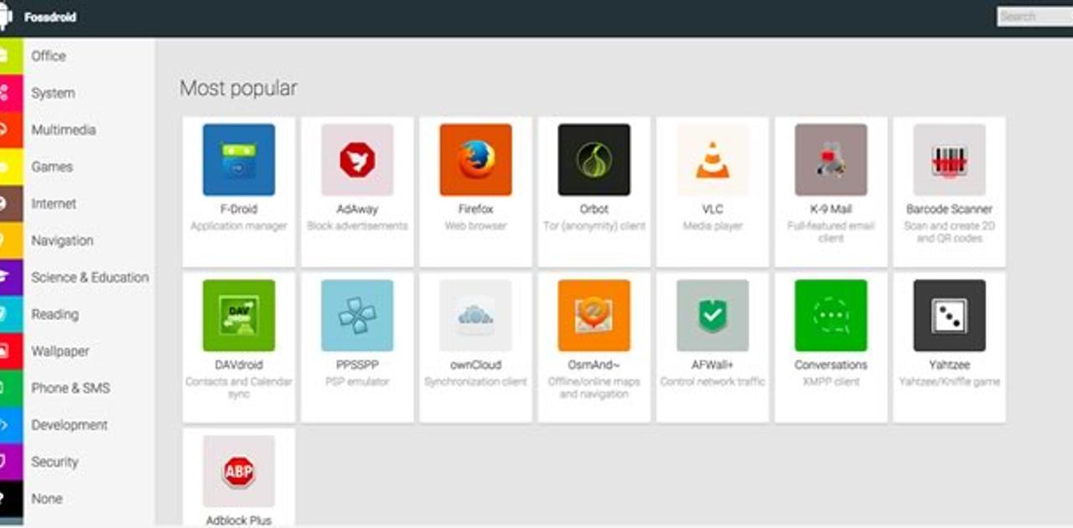The width and height of the screenshot is (1073, 528).
Task: Open the ownCloud synchronization client
Action: point(474,314)
